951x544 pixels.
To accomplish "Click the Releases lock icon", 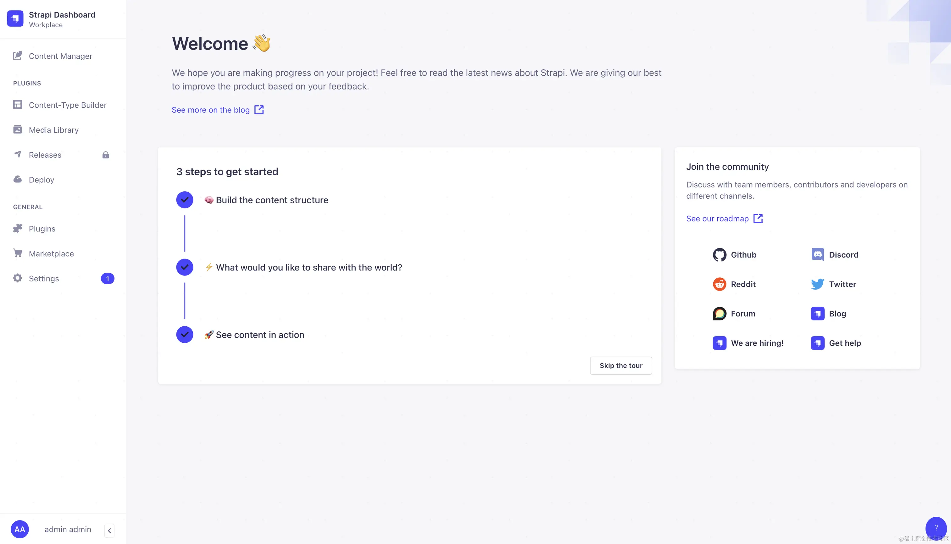I will (105, 155).
